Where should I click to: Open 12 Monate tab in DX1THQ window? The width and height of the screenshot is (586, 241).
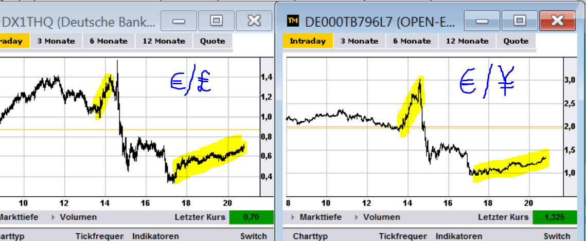click(164, 41)
